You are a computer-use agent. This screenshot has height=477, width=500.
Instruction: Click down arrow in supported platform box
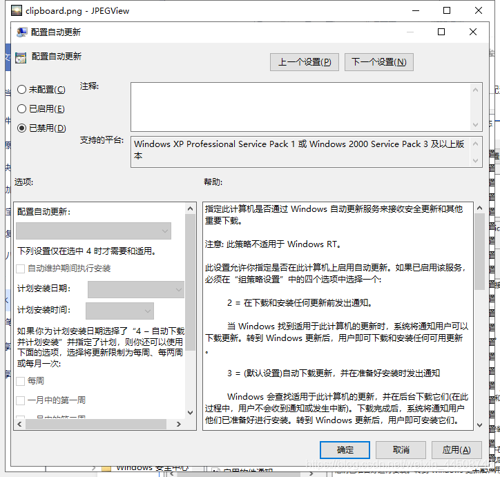click(475, 160)
